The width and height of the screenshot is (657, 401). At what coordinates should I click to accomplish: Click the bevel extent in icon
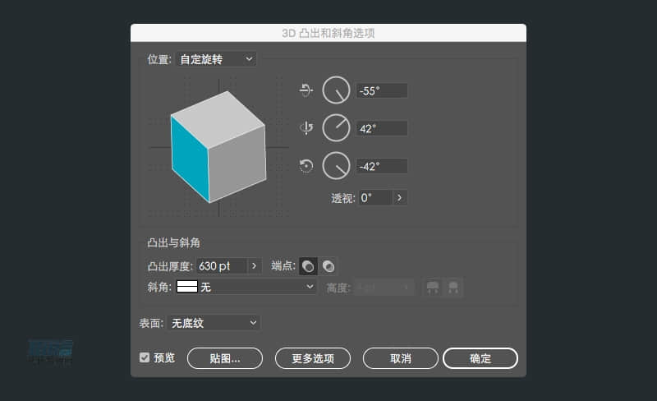pos(453,288)
